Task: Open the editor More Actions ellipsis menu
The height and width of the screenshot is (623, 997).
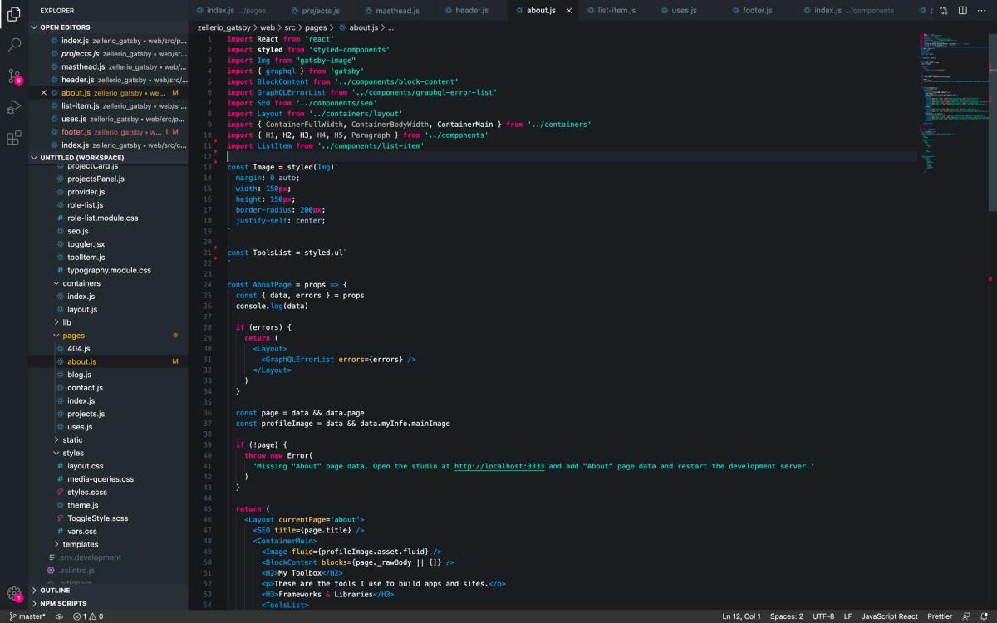Action: coord(981,10)
